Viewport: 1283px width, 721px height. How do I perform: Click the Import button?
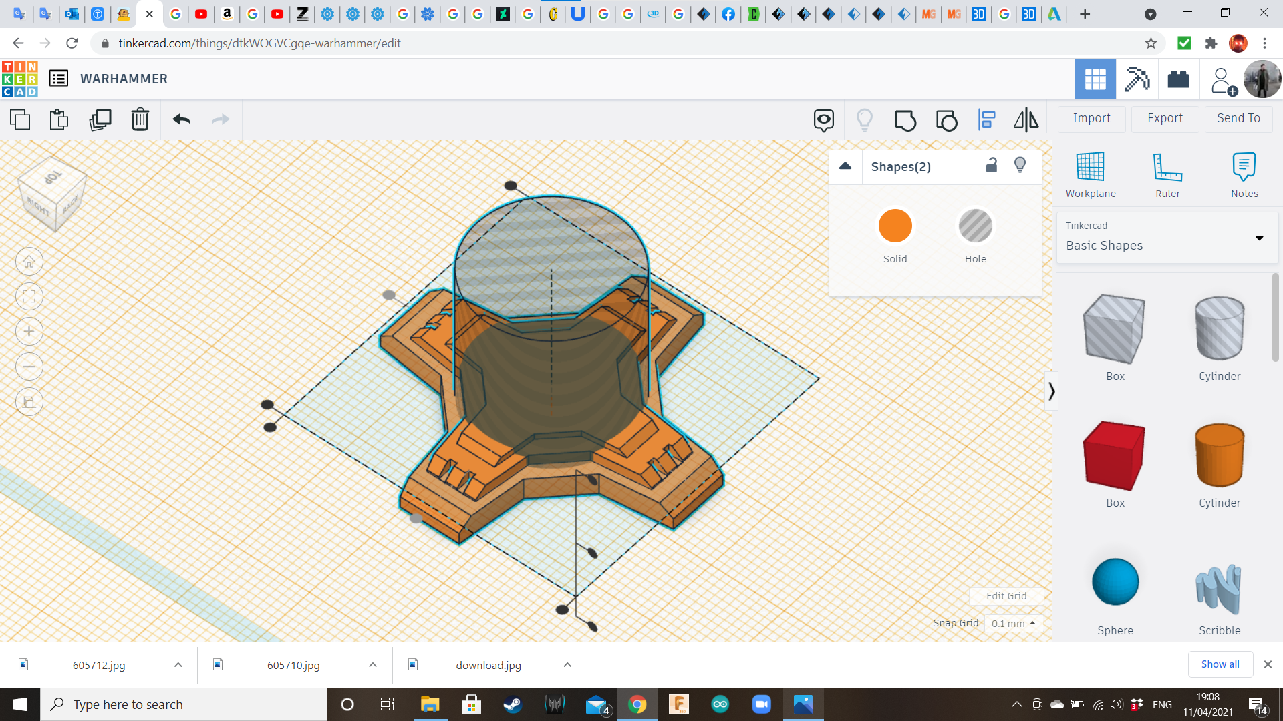[1091, 118]
